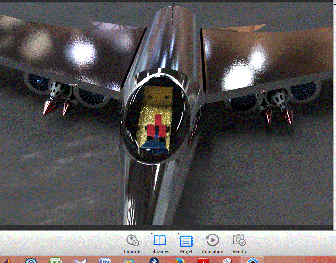This screenshot has height=263, width=336.
Task: Open the Bluetooth taskbar icon
Action: click(154, 261)
